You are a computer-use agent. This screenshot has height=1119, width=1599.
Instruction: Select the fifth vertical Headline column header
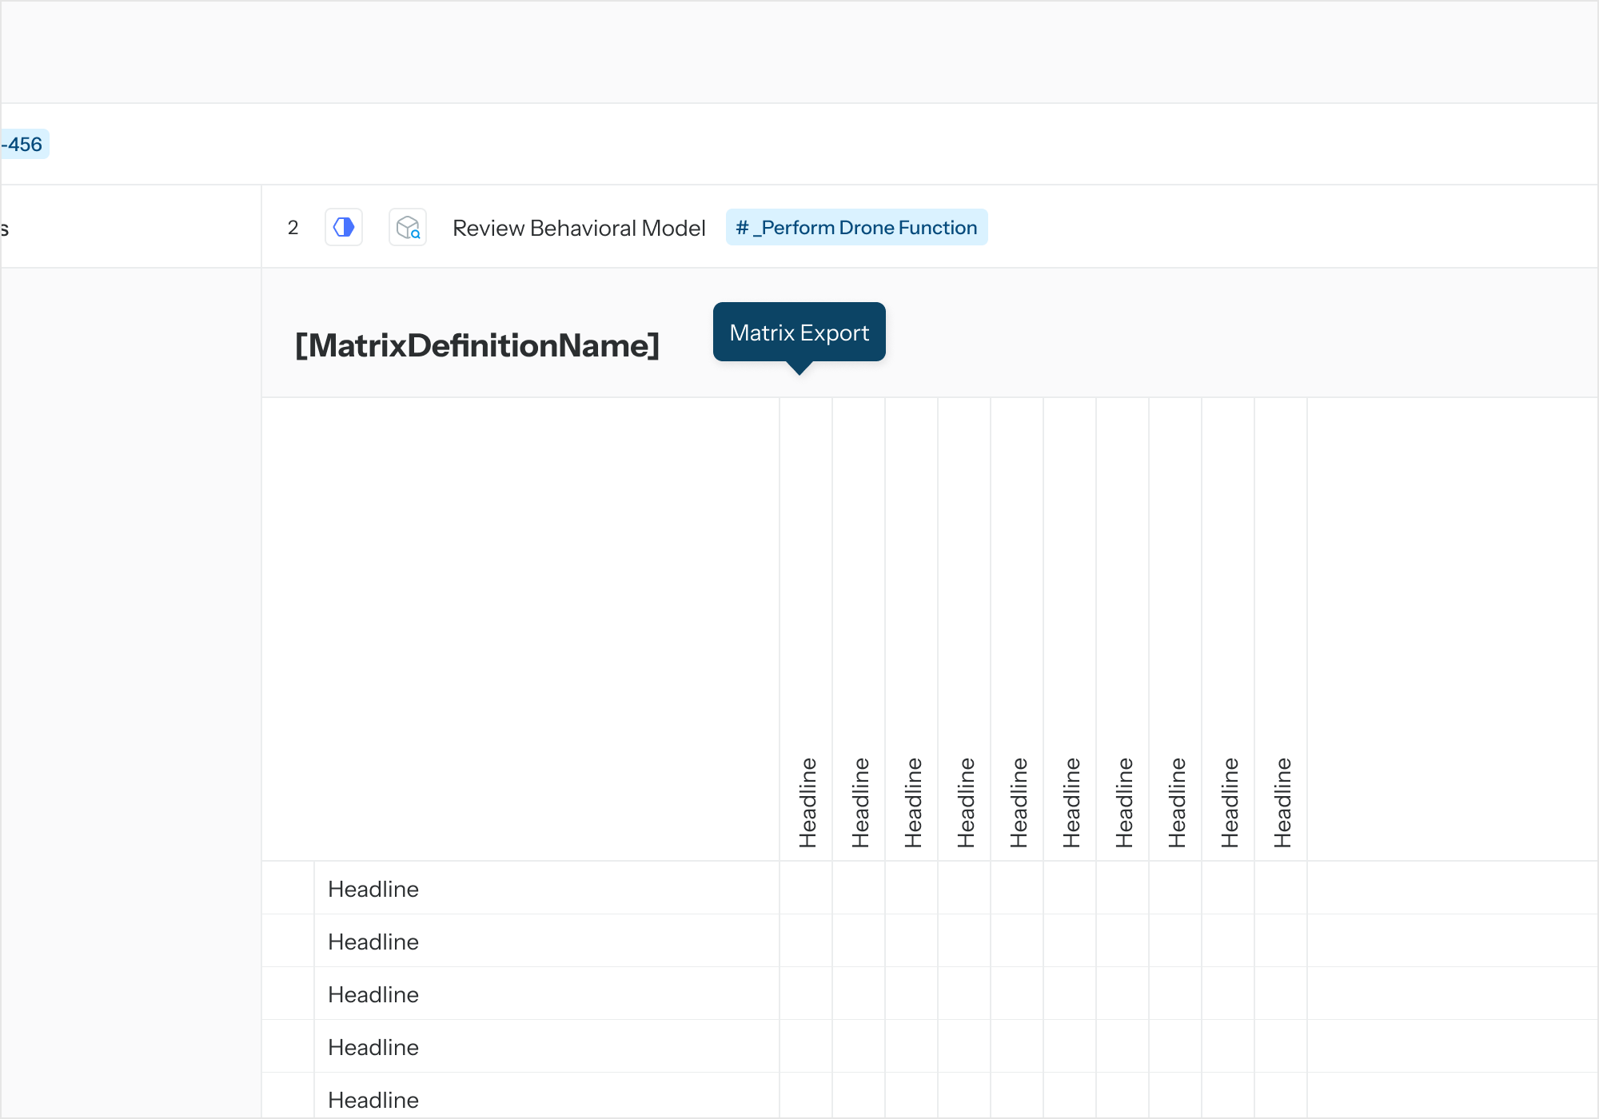coord(1018,802)
